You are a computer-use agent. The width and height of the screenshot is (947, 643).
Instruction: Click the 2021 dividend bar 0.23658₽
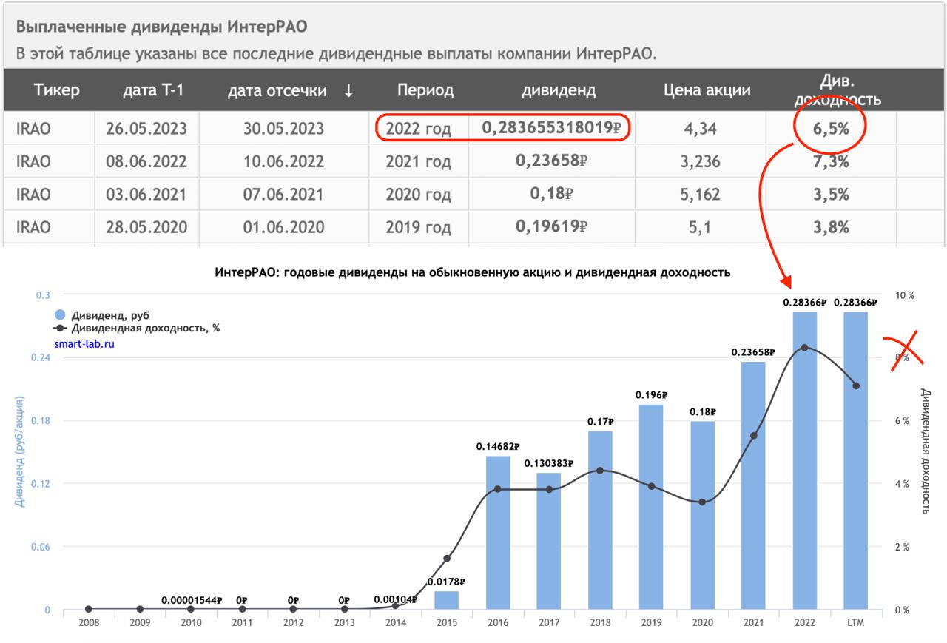point(754,486)
